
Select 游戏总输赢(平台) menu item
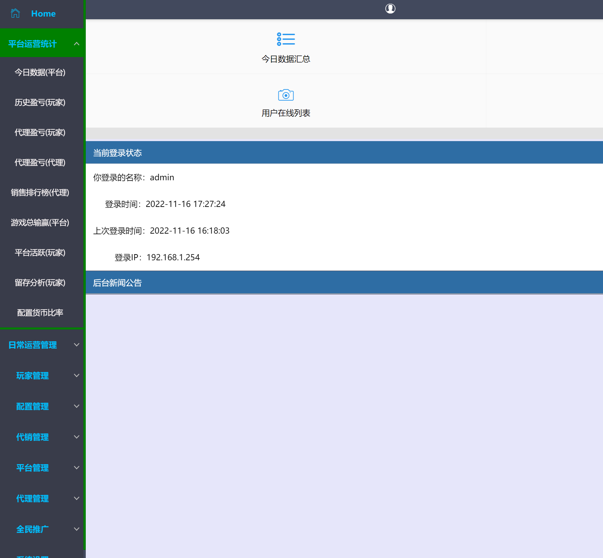pyautogui.click(x=40, y=222)
